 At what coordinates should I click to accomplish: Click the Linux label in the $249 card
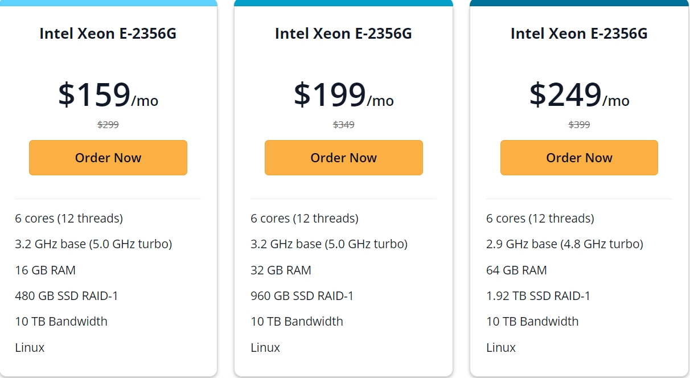501,348
